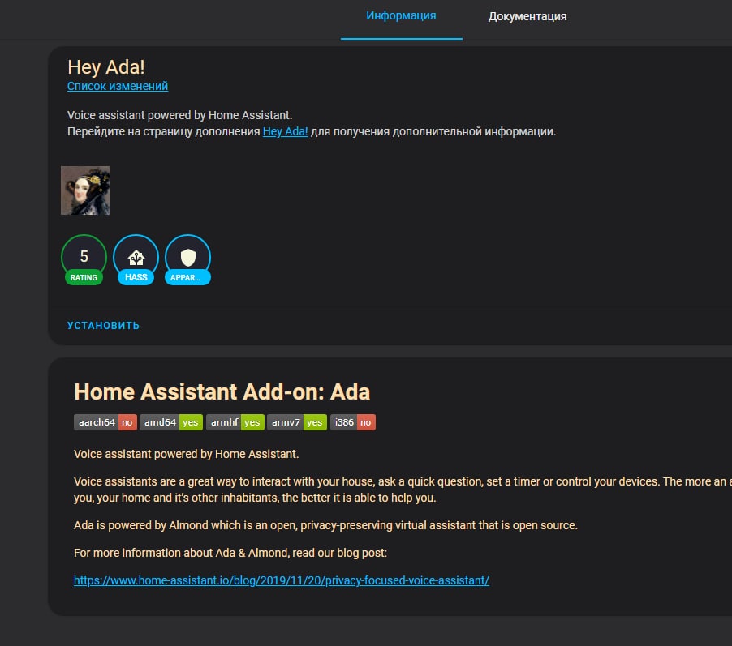Open the Список изменений changelog link
732x646 pixels.
click(118, 86)
